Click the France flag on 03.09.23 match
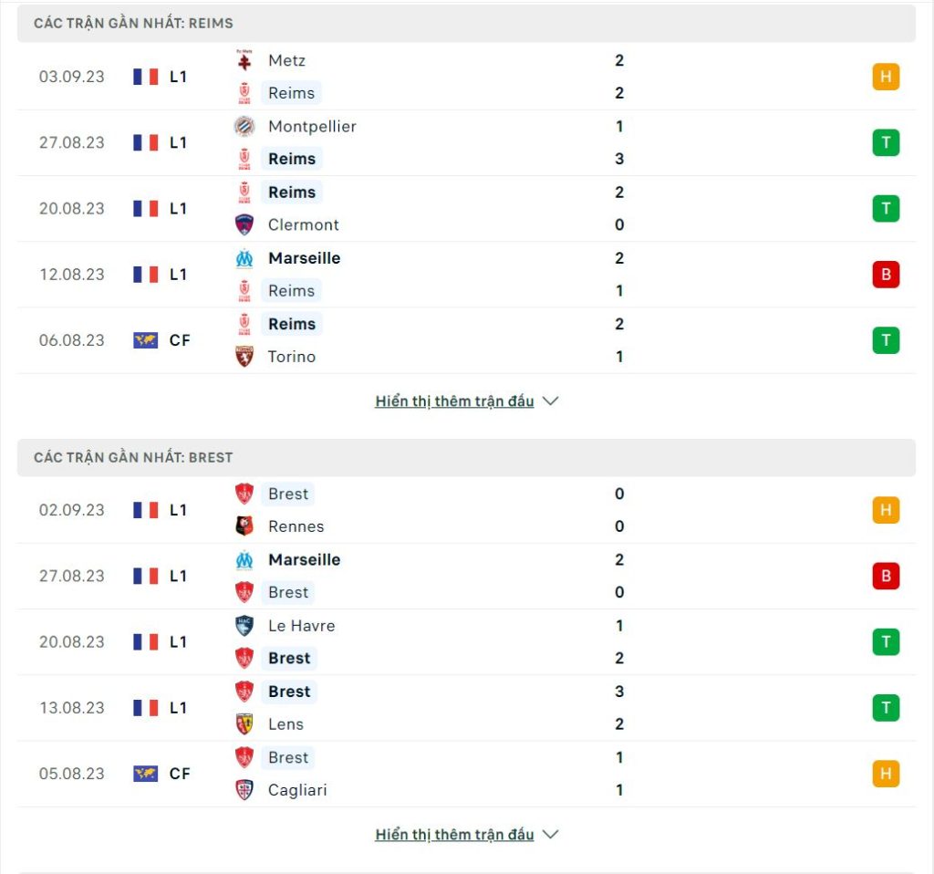 coord(146,77)
